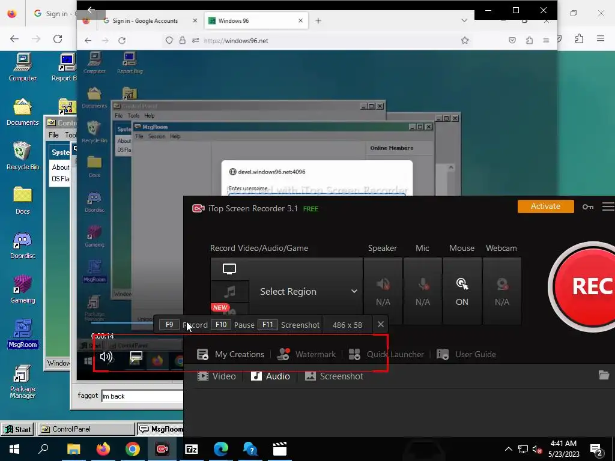The width and height of the screenshot is (615, 461).
Task: Open the Package Manager desktop icon
Action: pyautogui.click(x=23, y=382)
